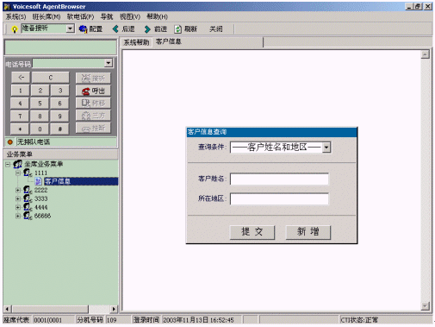Click the 客户姓名 input field
The image size is (435, 327).
click(279, 179)
